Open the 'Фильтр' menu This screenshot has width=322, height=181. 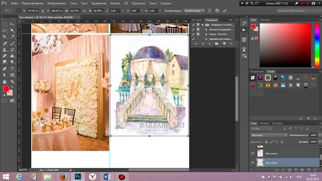[x=115, y=4]
